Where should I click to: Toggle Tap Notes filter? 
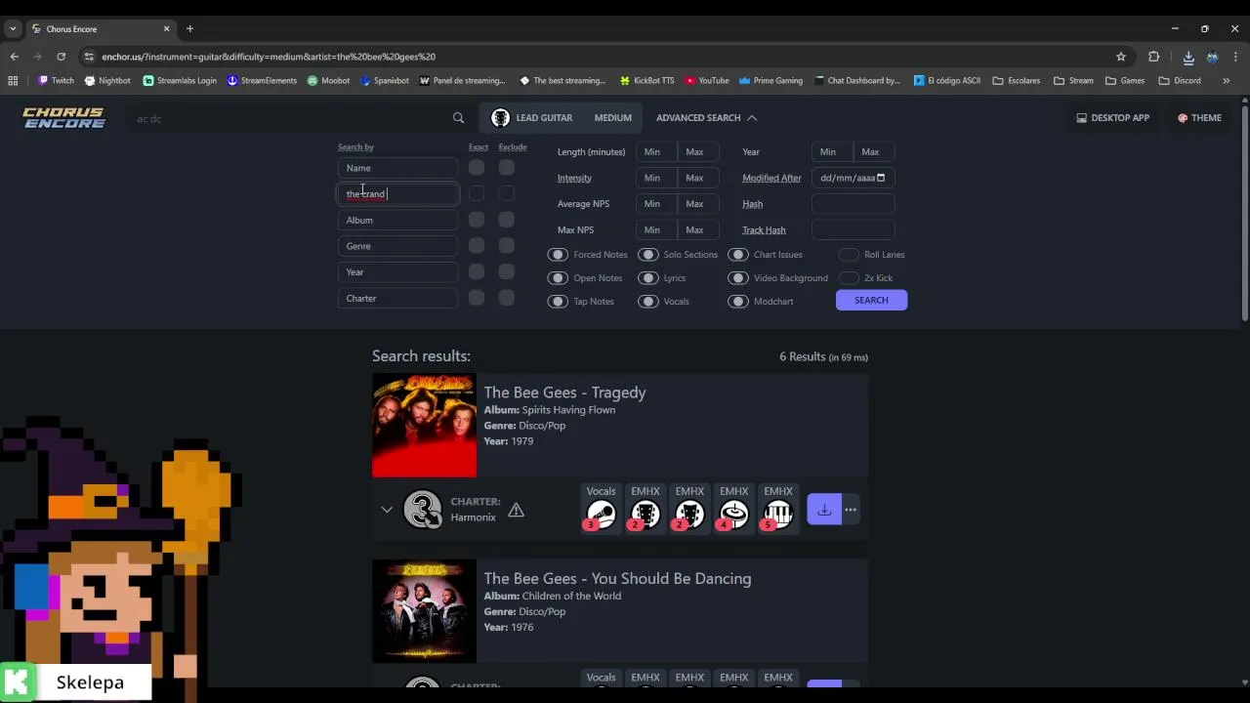point(558,302)
